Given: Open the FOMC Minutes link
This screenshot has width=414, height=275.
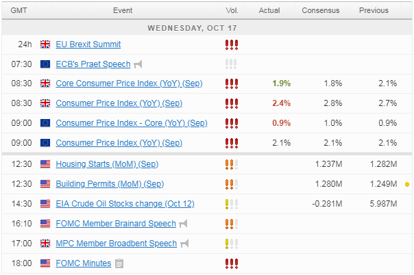Looking at the screenshot, I should click(x=83, y=263).
